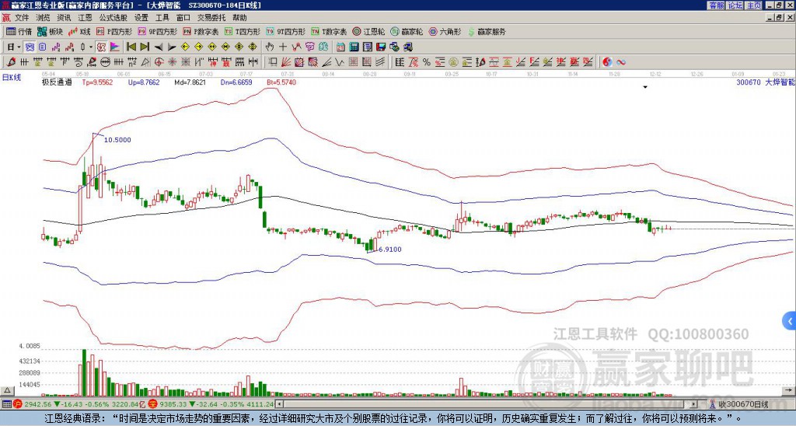
Task: Open the P数字表 number table
Action: coord(201,31)
